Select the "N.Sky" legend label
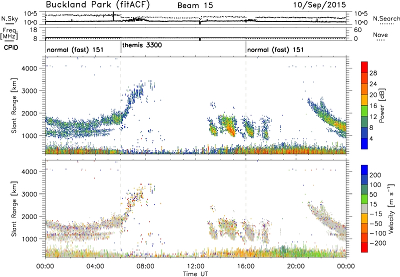Screen dimensions: 400x277 coord(9,18)
